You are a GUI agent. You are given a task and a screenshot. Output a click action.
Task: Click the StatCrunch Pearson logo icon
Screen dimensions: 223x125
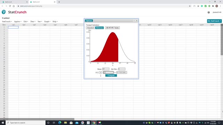[x=4, y=12]
